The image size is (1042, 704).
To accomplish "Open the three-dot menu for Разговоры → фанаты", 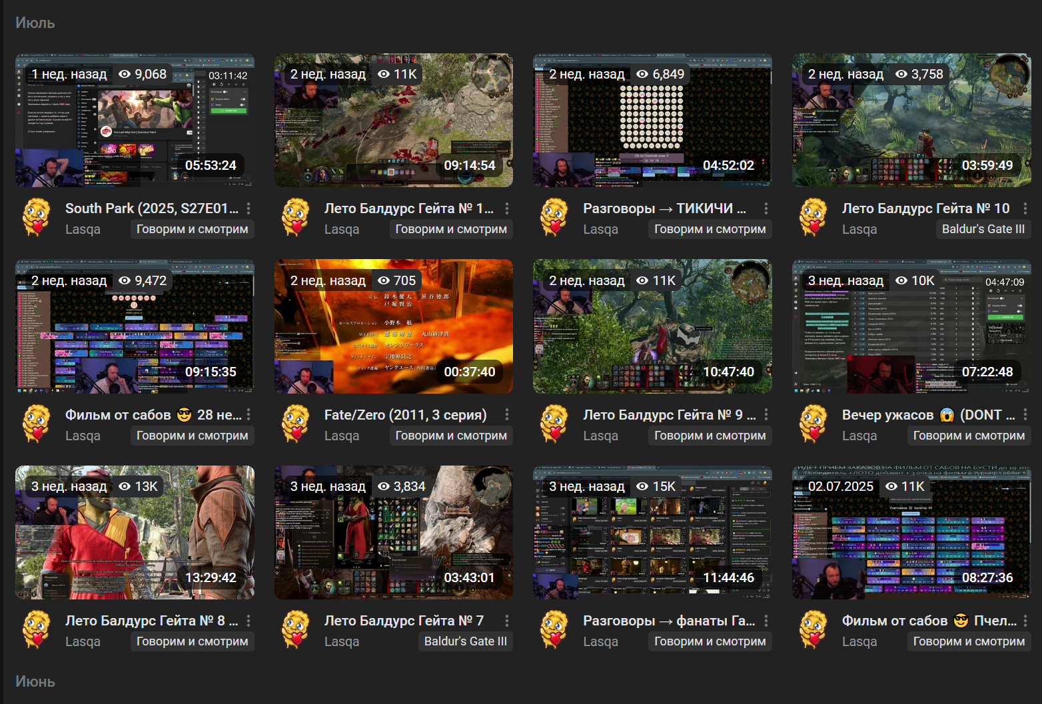I will coord(766,621).
